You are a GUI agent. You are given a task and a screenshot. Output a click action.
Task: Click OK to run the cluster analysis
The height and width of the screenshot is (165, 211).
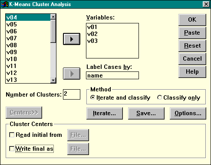(x=192, y=20)
